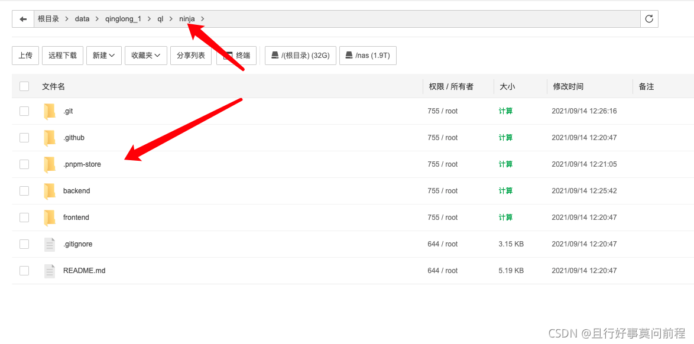Click 计算 size link for frontend

click(505, 218)
